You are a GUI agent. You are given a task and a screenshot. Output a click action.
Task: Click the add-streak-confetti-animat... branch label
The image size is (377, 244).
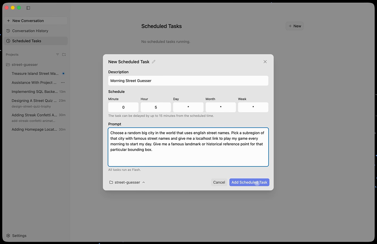(x=33, y=121)
